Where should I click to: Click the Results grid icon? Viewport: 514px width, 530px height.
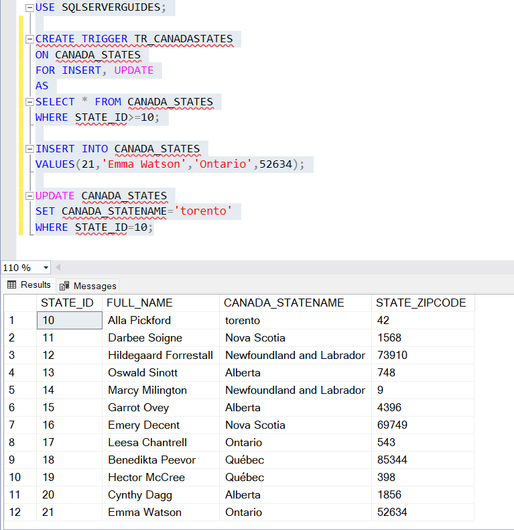click(12, 285)
